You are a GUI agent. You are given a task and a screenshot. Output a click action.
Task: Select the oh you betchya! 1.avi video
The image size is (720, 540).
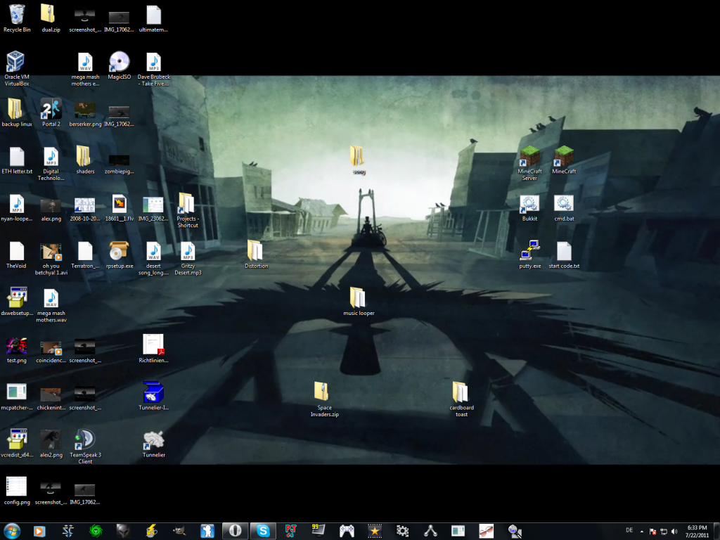pos(51,259)
